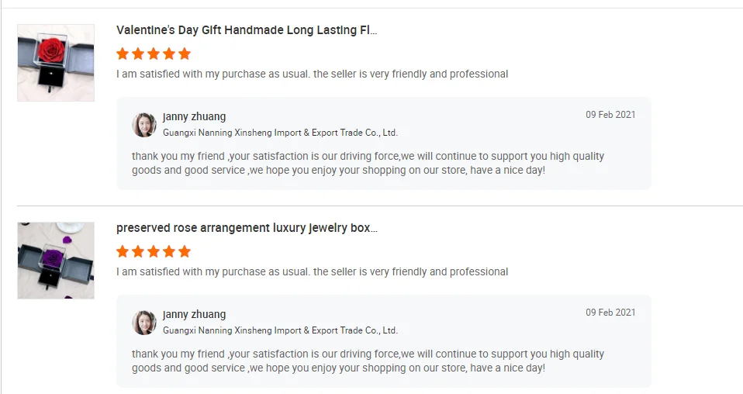743x394 pixels.
Task: Click the buyer review text under Valentine's Day Gift
Action: (312, 74)
